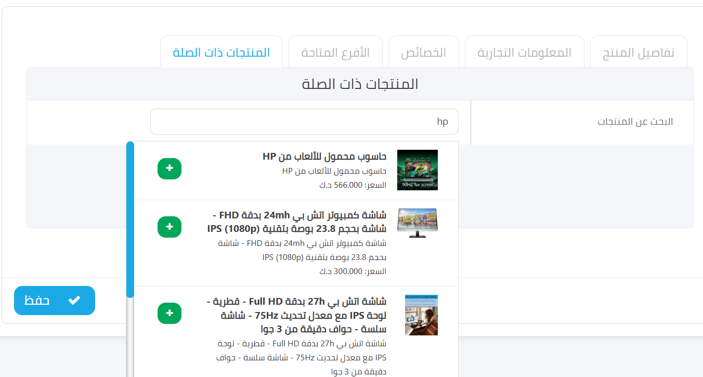The image size is (703, 377).
Task: Add the HP 27h Full HD monitor with its plus button
Action: 170,313
